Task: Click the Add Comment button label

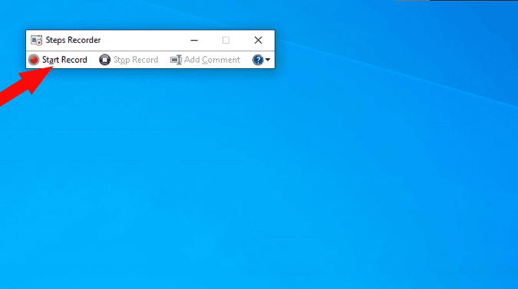Action: click(212, 60)
